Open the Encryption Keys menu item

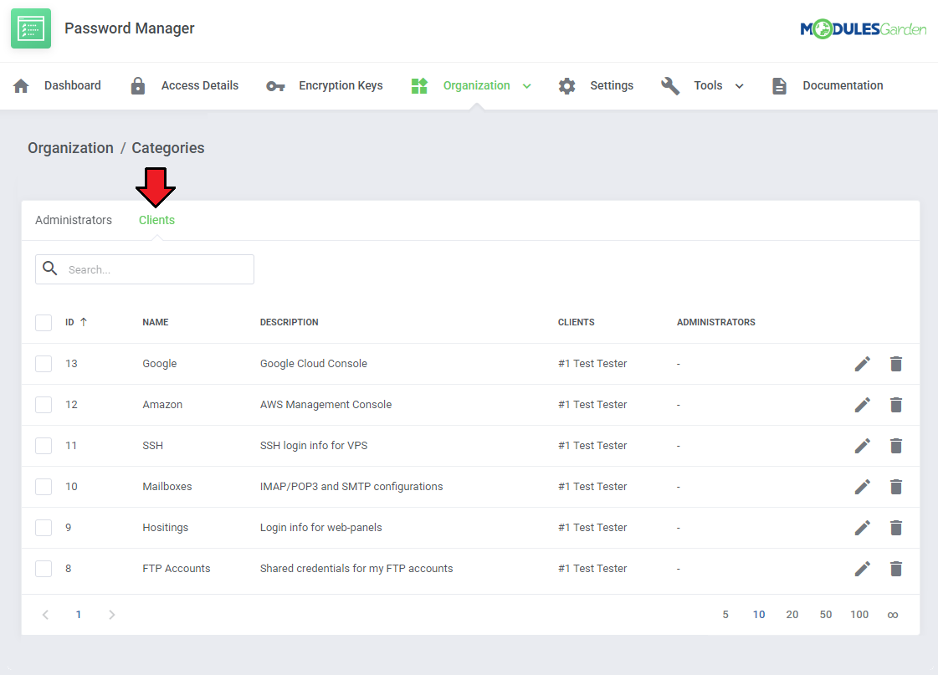click(x=341, y=85)
